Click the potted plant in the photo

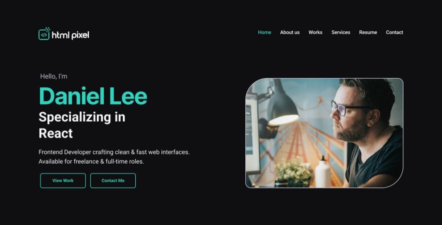pos(293,172)
